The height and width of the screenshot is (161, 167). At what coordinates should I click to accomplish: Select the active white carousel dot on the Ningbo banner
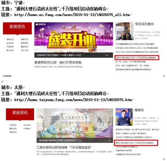(x=107, y=55)
